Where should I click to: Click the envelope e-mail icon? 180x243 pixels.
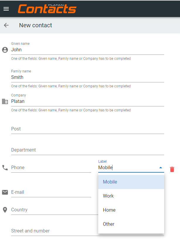pos(5,192)
